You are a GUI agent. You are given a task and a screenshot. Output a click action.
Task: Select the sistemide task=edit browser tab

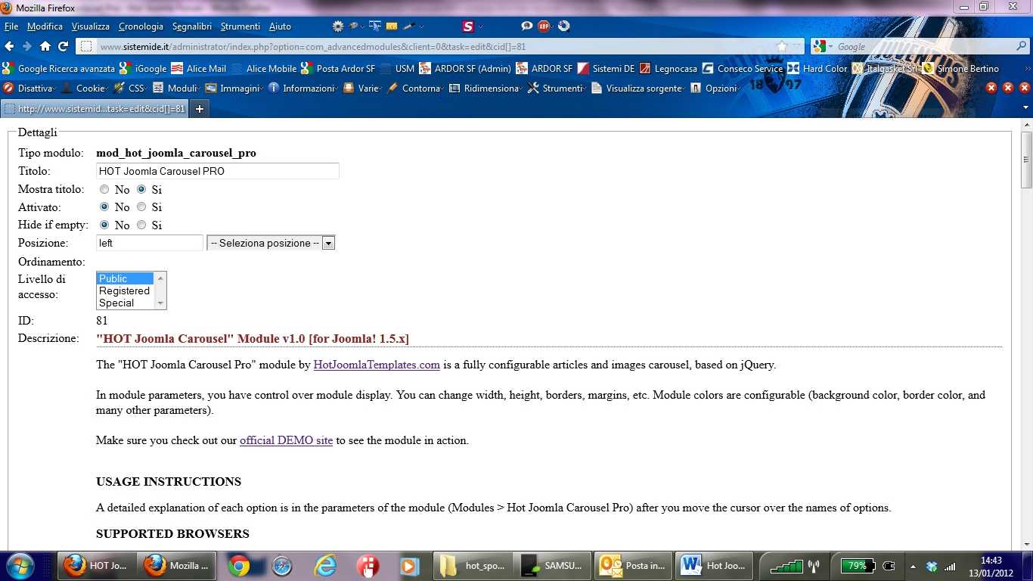point(95,109)
